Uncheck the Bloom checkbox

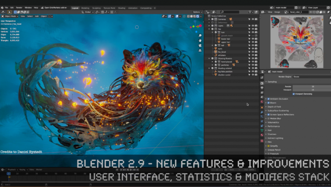(268, 103)
